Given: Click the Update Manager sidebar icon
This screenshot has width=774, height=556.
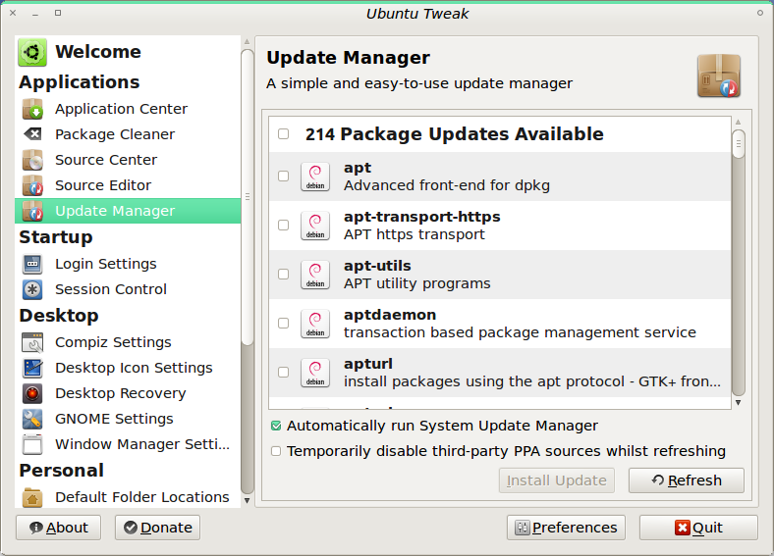Looking at the screenshot, I should click(32, 211).
